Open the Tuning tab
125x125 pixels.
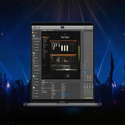[51, 82]
